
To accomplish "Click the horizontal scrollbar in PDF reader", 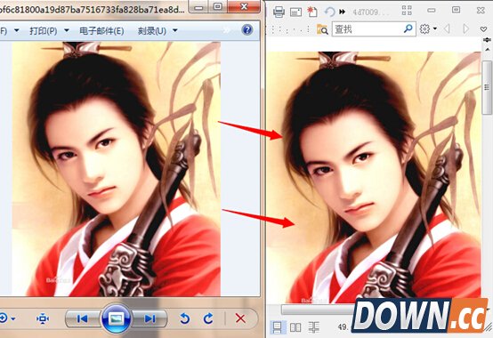I will click(x=318, y=310).
